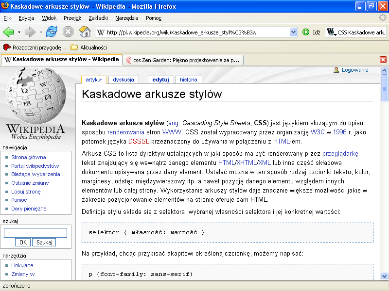Click the Wikipedia search input field
Viewport: 389px width, 291px height.
click(35, 233)
